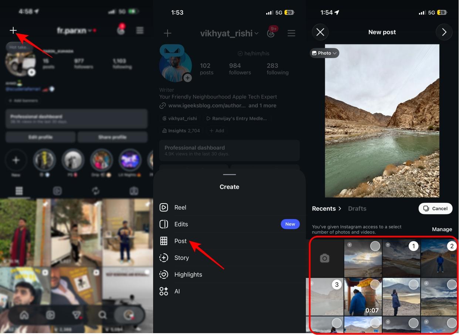Tap Edit profile on fr.parxn
This screenshot has width=459, height=335.
[x=40, y=137]
